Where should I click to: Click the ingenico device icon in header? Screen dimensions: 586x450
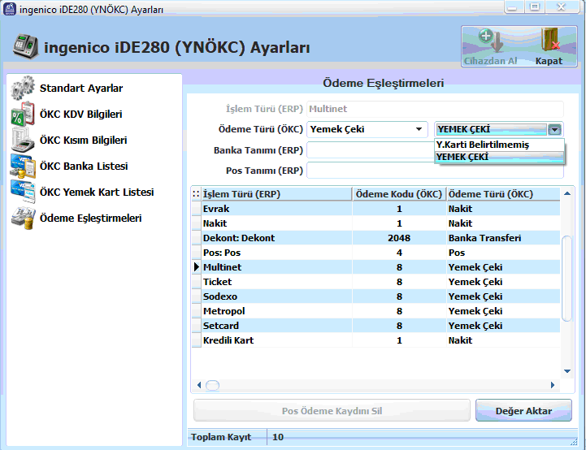click(25, 46)
